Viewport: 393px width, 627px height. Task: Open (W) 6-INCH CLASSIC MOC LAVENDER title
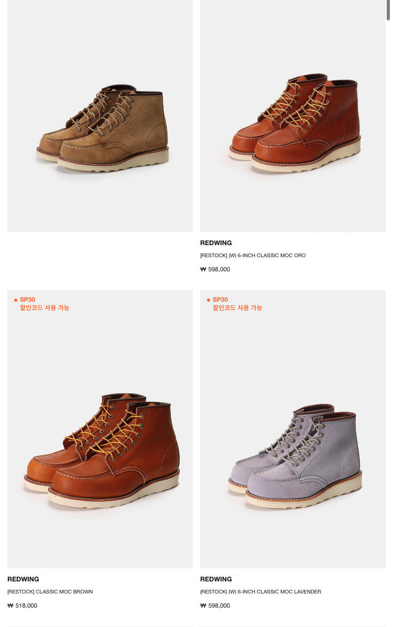pyautogui.click(x=260, y=592)
